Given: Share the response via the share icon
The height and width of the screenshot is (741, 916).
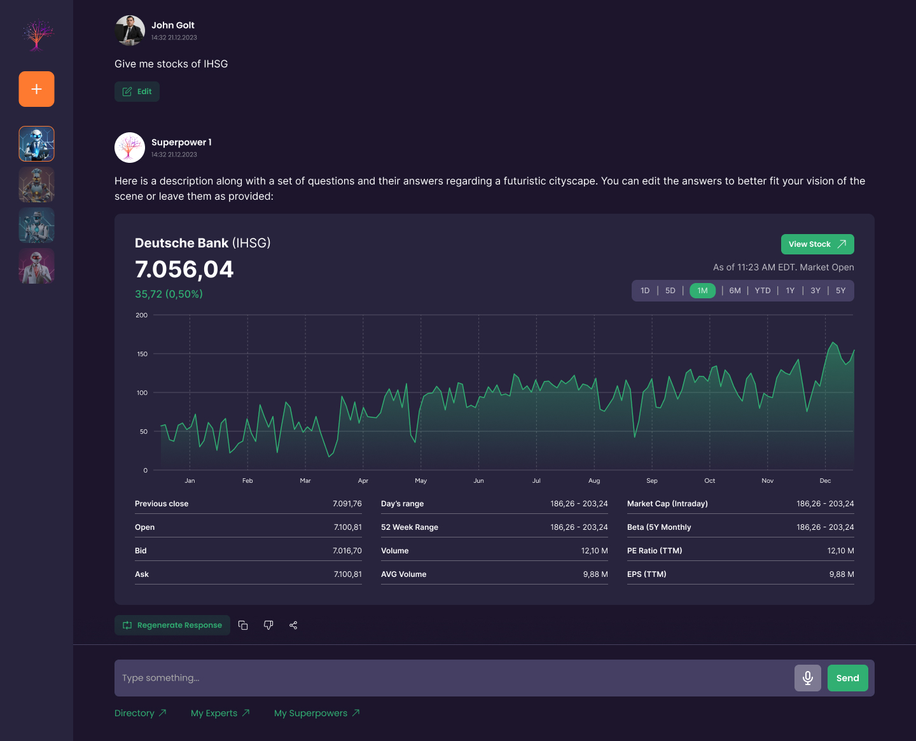Looking at the screenshot, I should coord(293,625).
